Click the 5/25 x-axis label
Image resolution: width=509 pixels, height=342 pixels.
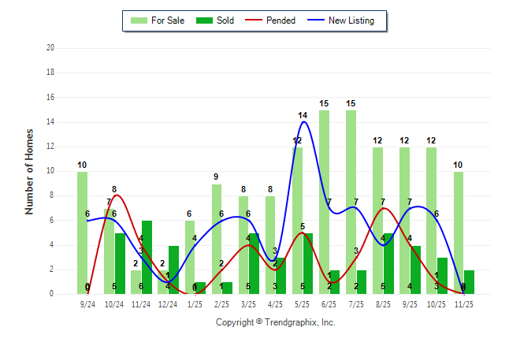coord(303,303)
